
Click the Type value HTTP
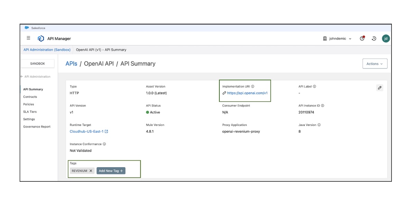74,93
